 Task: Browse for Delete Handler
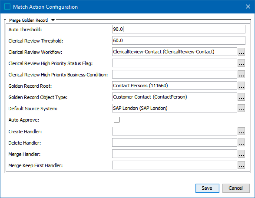242,142
